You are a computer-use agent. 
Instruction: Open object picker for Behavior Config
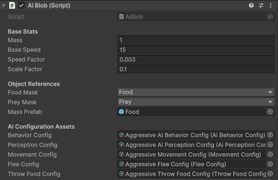270,135
